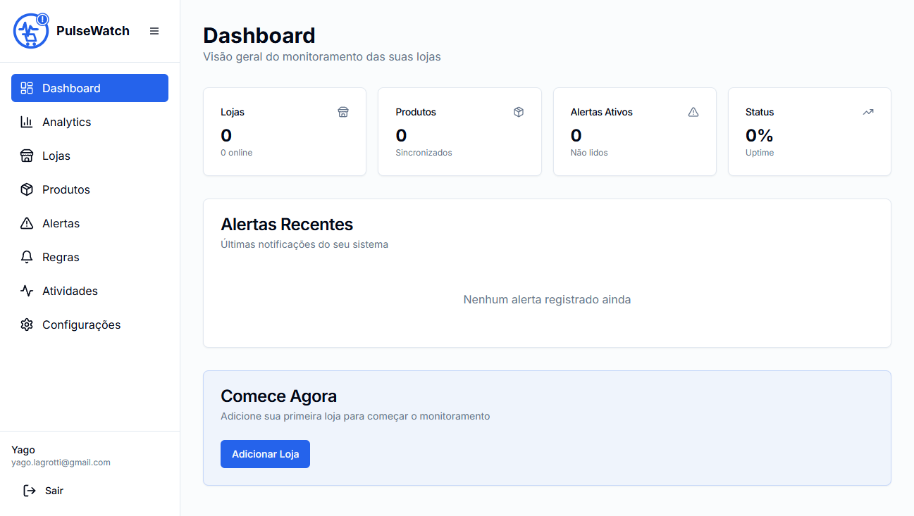Select the user email yago.lagrotti@gmail.com
914x516 pixels.
(x=61, y=462)
